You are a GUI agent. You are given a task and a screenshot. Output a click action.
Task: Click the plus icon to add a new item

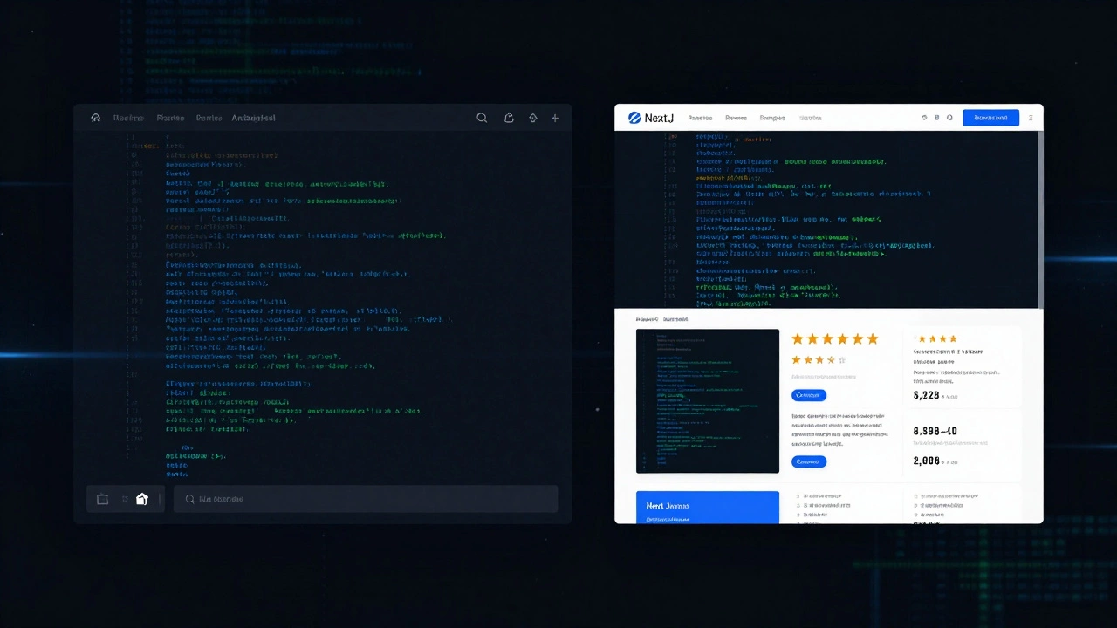pyautogui.click(x=555, y=118)
